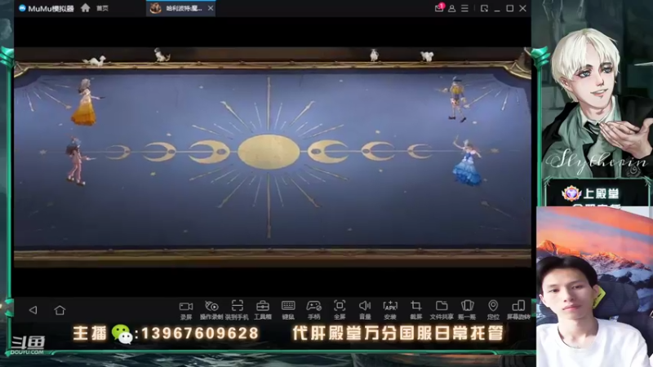
Task: Click the dancer in the blue dress
Action: coord(467,162)
